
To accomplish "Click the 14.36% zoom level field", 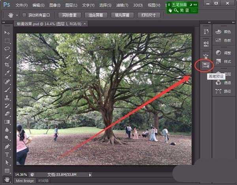I will [x=21, y=174].
